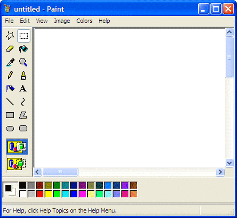Viewport: 237px width, 218px height.
Task: Pick the Color Picker eyedropper tool
Action: pyautogui.click(x=10, y=62)
